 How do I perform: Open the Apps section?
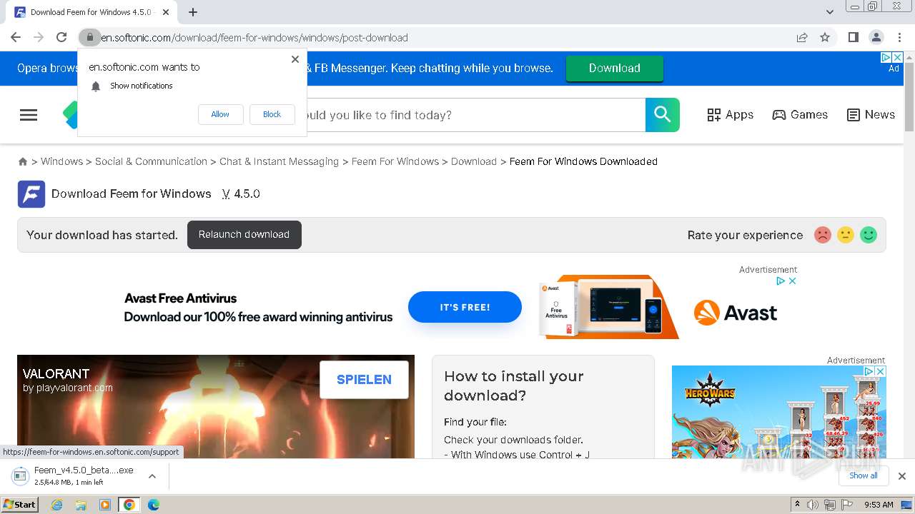730,115
